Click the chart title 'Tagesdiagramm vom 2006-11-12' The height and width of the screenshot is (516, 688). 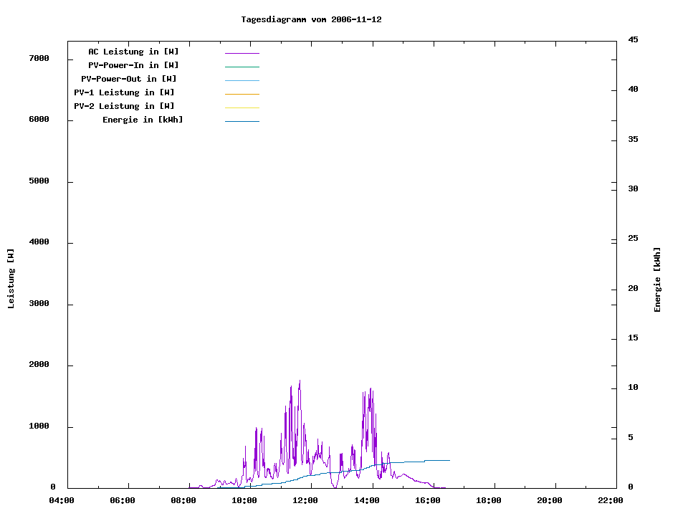tap(311, 19)
